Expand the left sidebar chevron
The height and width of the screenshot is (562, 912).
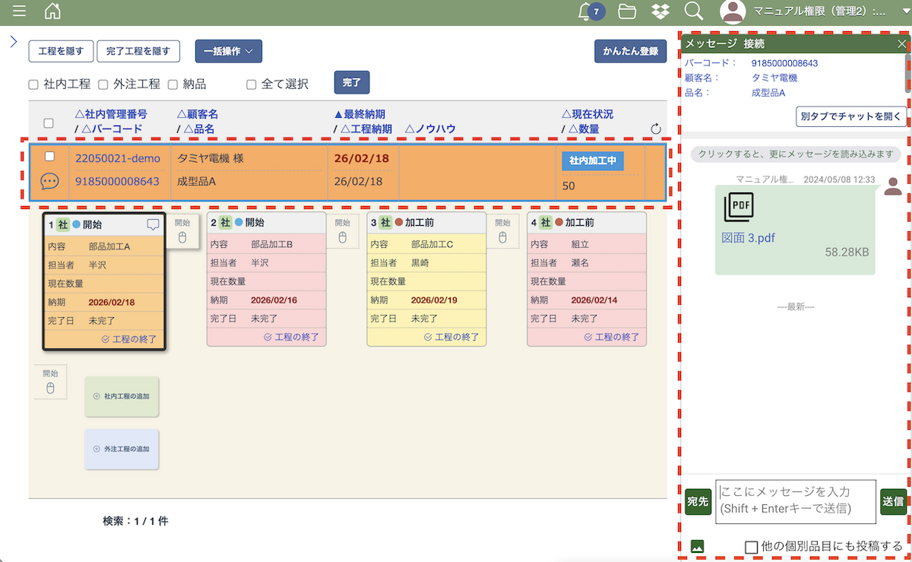pos(13,41)
